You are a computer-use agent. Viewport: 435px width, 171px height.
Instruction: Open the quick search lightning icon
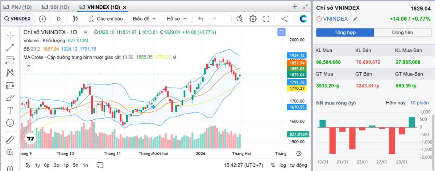click(239, 19)
